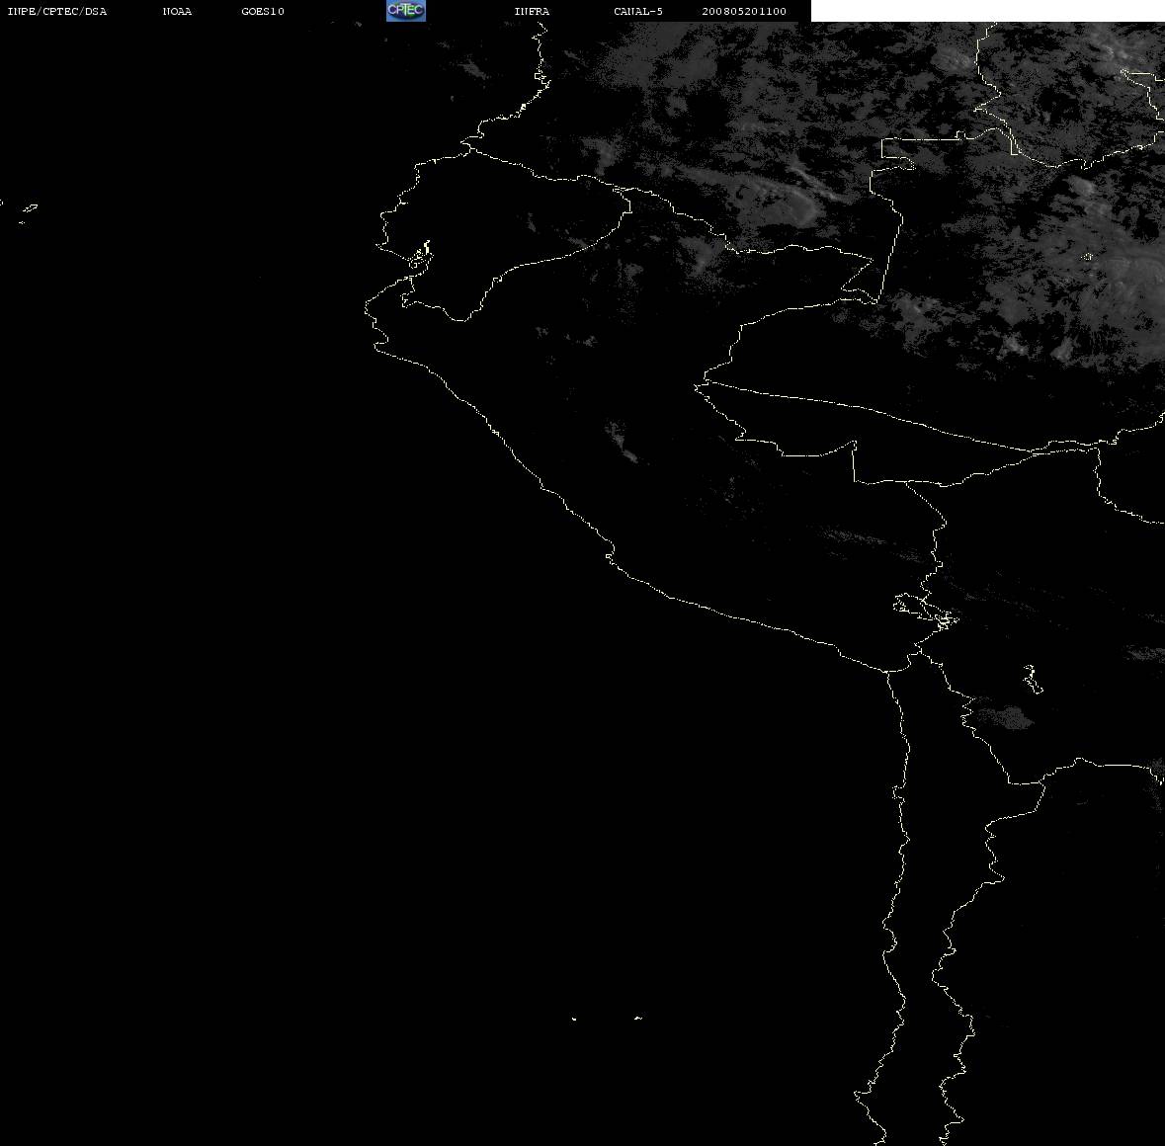Image resolution: width=1165 pixels, height=1146 pixels.
Task: Click the GOES10 satellite label
Action: pos(262,11)
